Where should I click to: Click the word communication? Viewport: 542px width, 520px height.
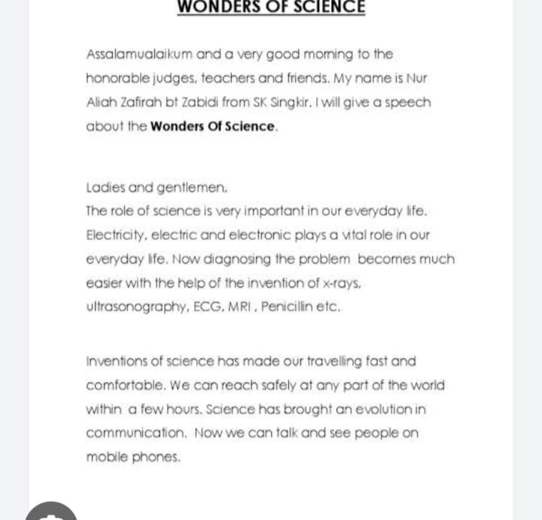[x=136, y=433]
